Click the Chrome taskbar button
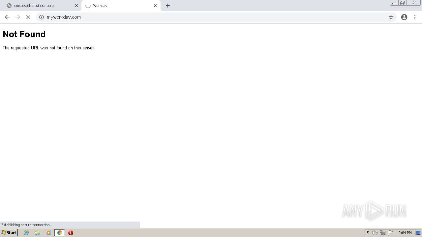The height and width of the screenshot is (237, 422). point(60,233)
